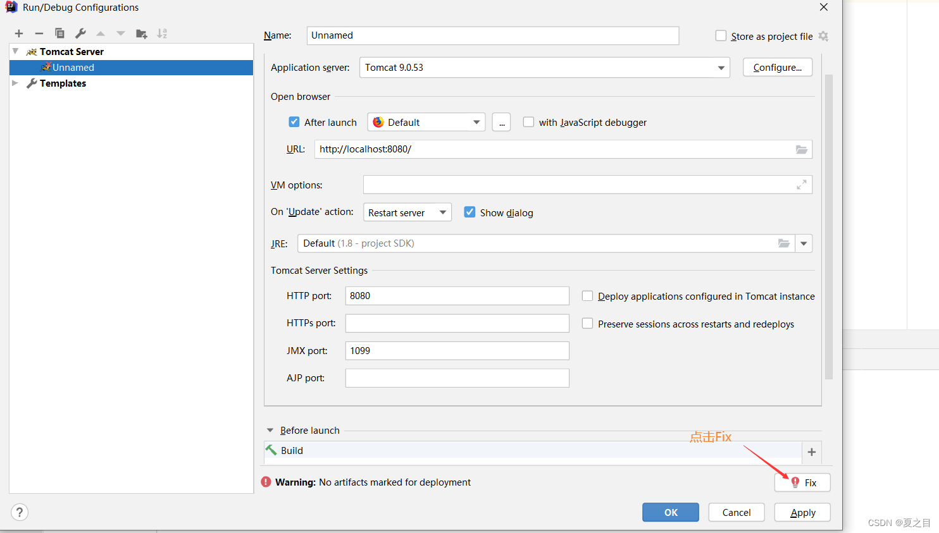Viewport: 939px width, 533px height.
Task: Click Cancel button
Action: (737, 513)
